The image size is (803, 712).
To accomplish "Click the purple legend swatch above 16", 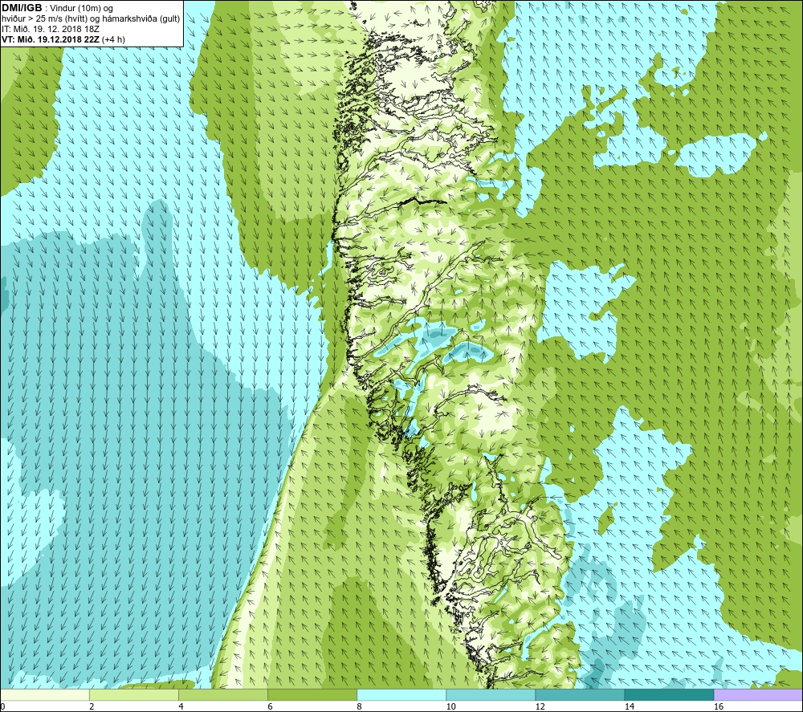I will [758, 694].
